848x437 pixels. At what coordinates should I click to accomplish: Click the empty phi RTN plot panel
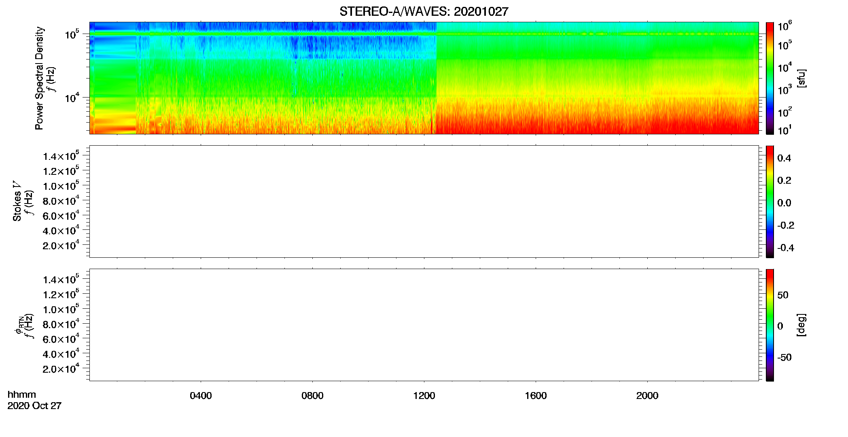424,325
